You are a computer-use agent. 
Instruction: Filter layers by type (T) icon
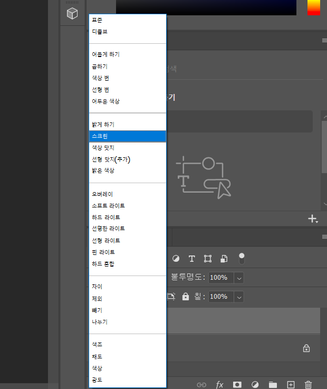(191, 259)
